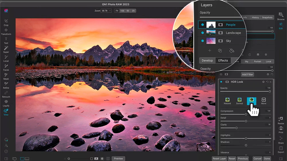Switch to the Info tab

[245, 17]
